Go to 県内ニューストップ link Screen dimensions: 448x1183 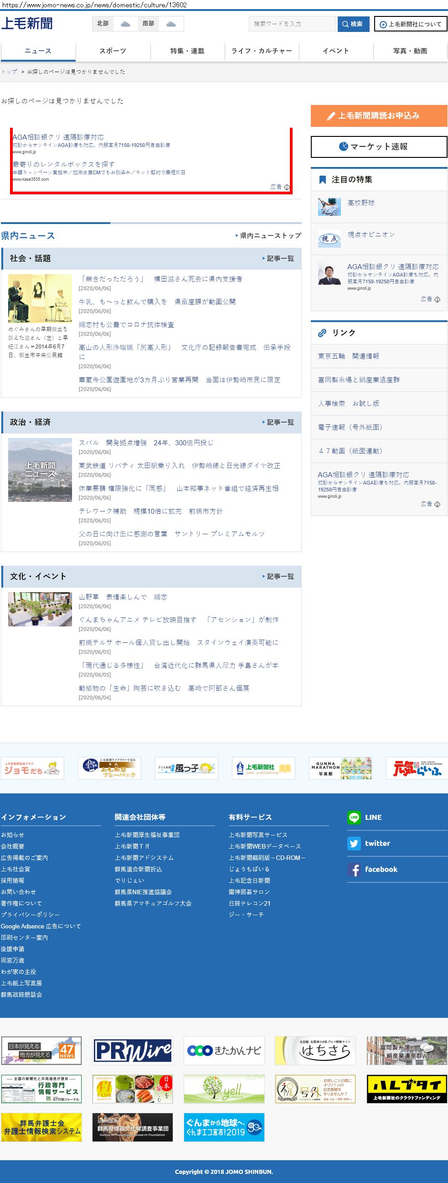click(268, 235)
